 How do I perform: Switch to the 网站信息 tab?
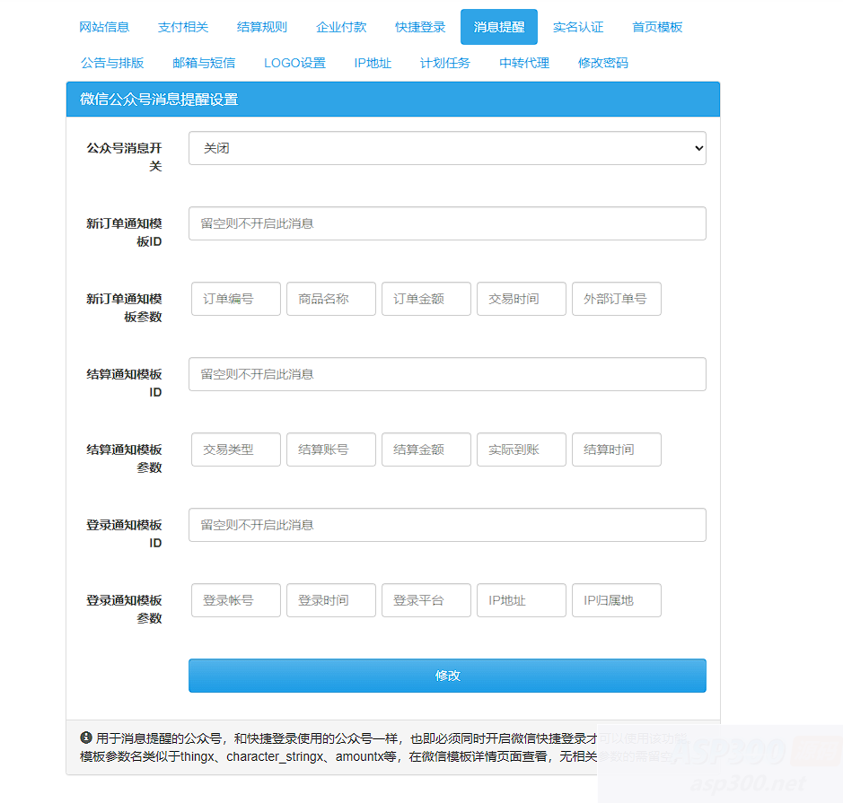click(x=103, y=27)
